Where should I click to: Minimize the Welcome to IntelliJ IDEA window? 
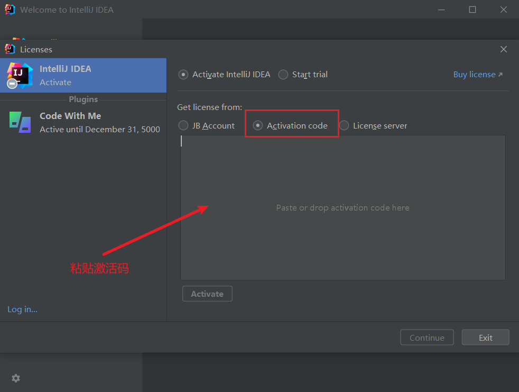click(x=441, y=10)
